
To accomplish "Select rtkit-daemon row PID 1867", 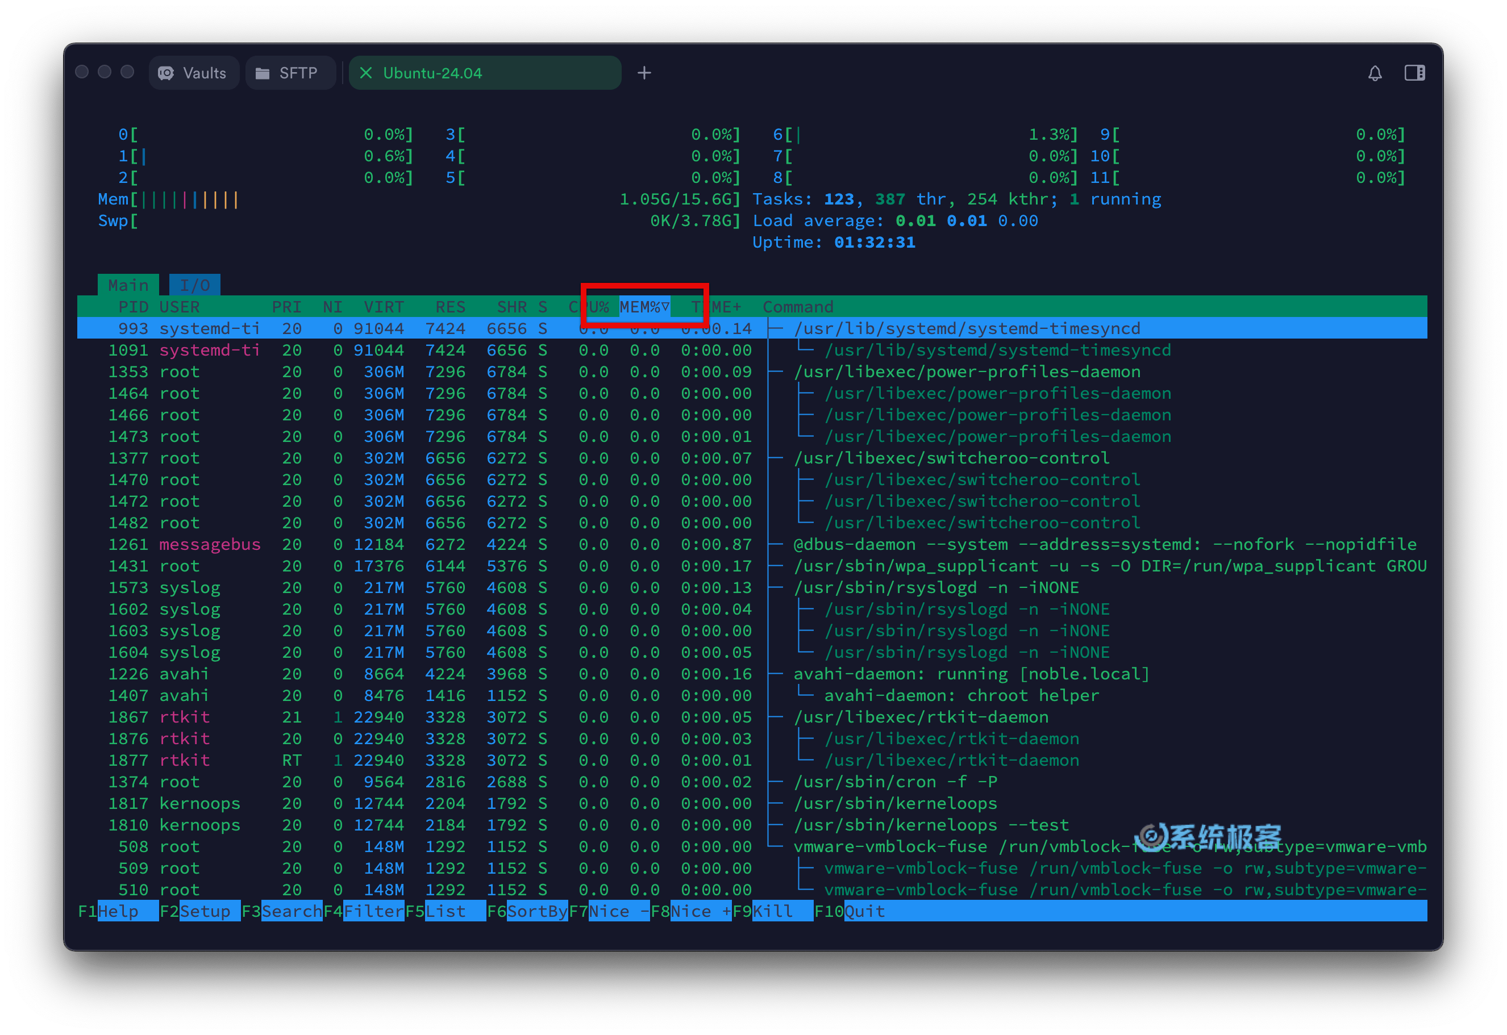I will tap(752, 716).
